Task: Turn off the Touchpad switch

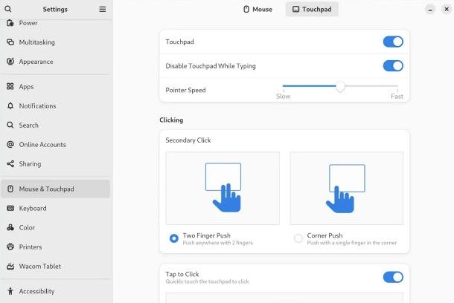Action: click(x=393, y=42)
